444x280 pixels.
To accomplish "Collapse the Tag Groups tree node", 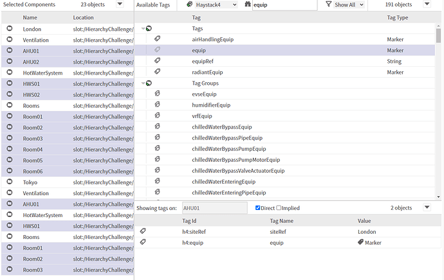I will click(x=143, y=83).
